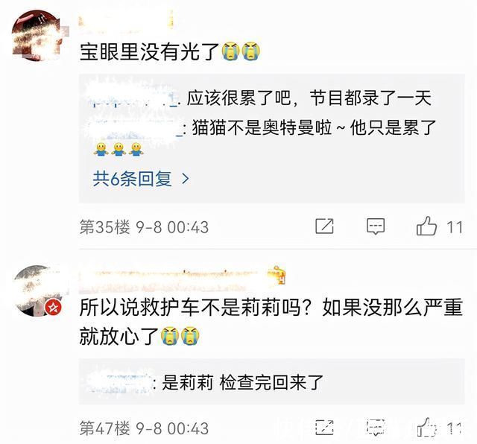Click the chevron next to 共6条回复
This screenshot has height=444, width=477.
(x=186, y=179)
